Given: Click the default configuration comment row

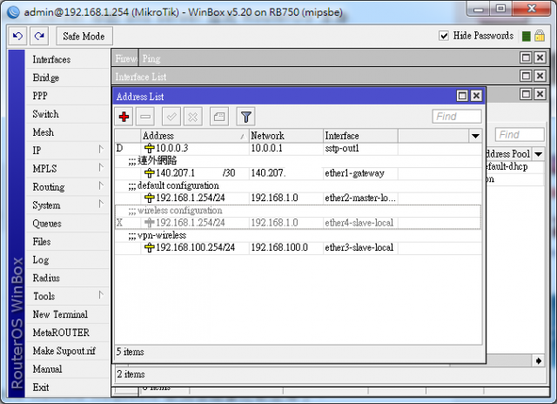Looking at the screenshot, I should pos(298,185).
